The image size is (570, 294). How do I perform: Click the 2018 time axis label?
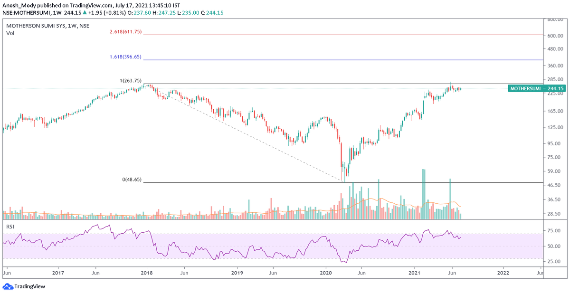(147, 274)
